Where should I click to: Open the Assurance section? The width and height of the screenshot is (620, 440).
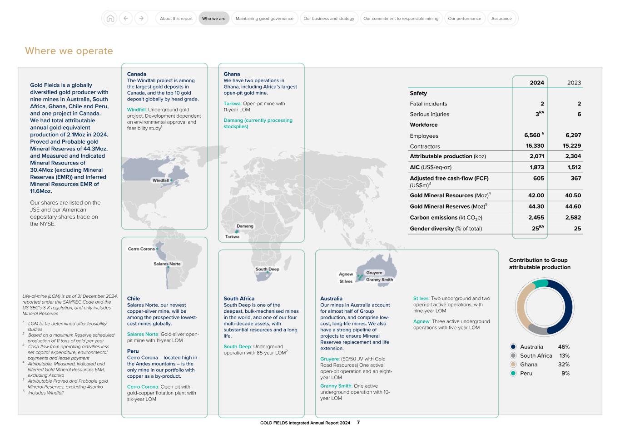point(501,18)
